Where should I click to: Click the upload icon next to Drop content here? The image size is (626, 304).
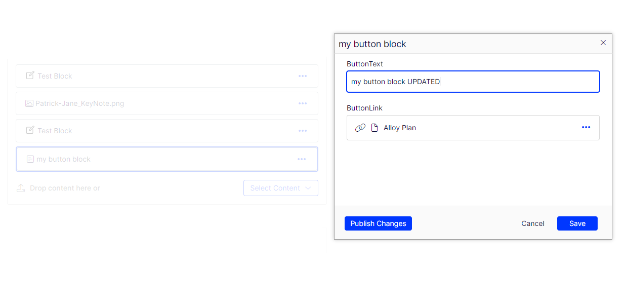(21, 188)
